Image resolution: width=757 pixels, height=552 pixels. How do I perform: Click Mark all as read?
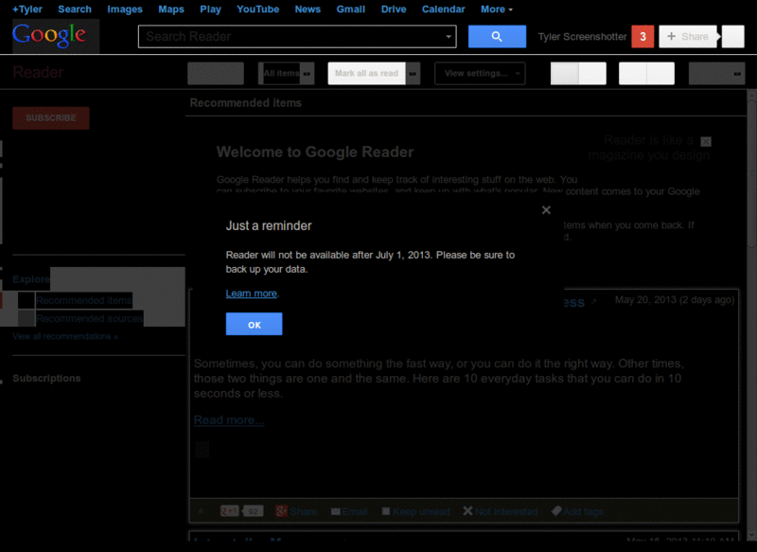367,74
